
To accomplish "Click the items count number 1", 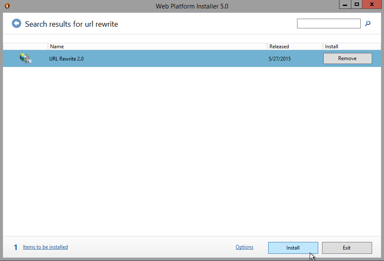I will 16,247.
